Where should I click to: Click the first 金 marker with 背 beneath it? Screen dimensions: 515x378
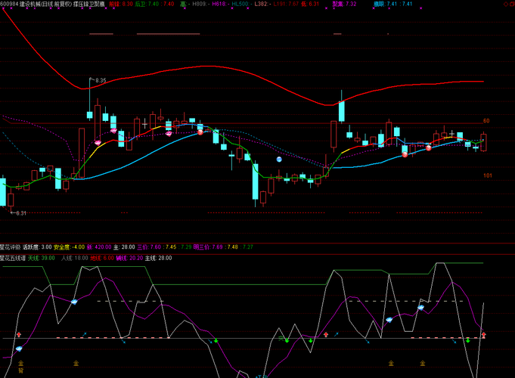[20, 363]
